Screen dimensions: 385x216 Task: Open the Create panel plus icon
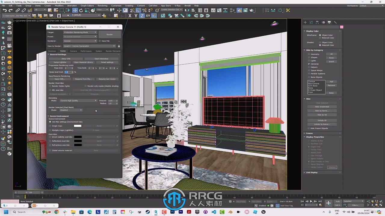(305, 22)
